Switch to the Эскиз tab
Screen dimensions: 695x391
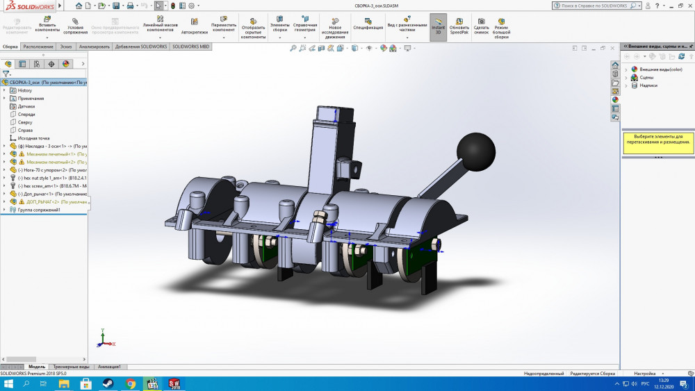(65, 47)
